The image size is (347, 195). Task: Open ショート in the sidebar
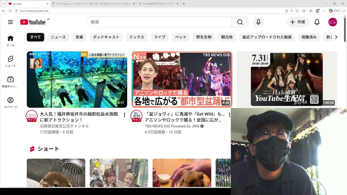click(x=11, y=61)
